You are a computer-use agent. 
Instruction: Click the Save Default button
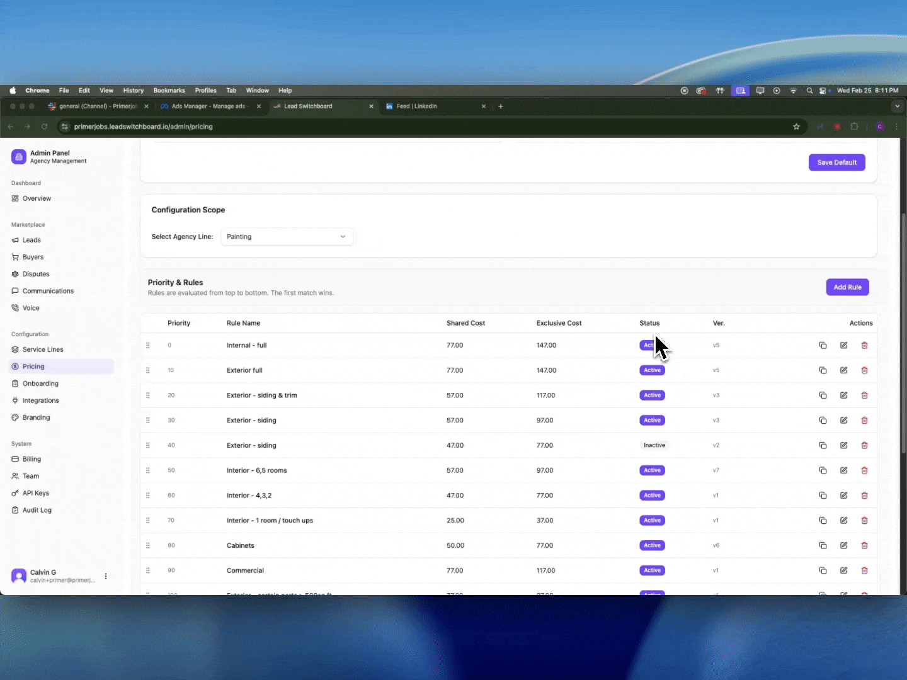click(x=836, y=162)
